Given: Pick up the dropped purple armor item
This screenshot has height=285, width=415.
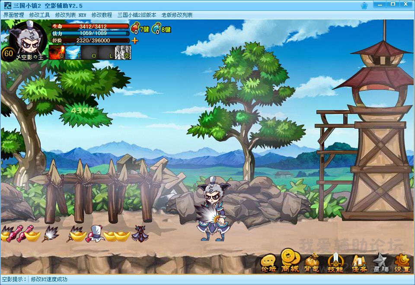Looking at the screenshot, I should (x=140, y=234).
